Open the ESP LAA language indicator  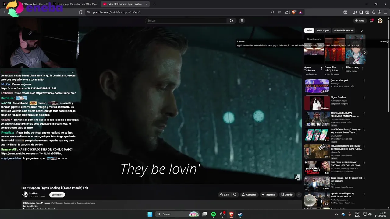(x=357, y=214)
